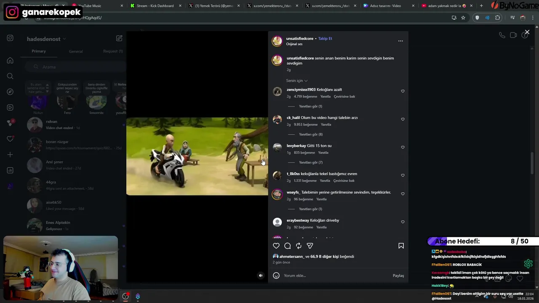This screenshot has width=539, height=303.
Task: Like zenciymisss1903's comment
Action: tap(403, 91)
